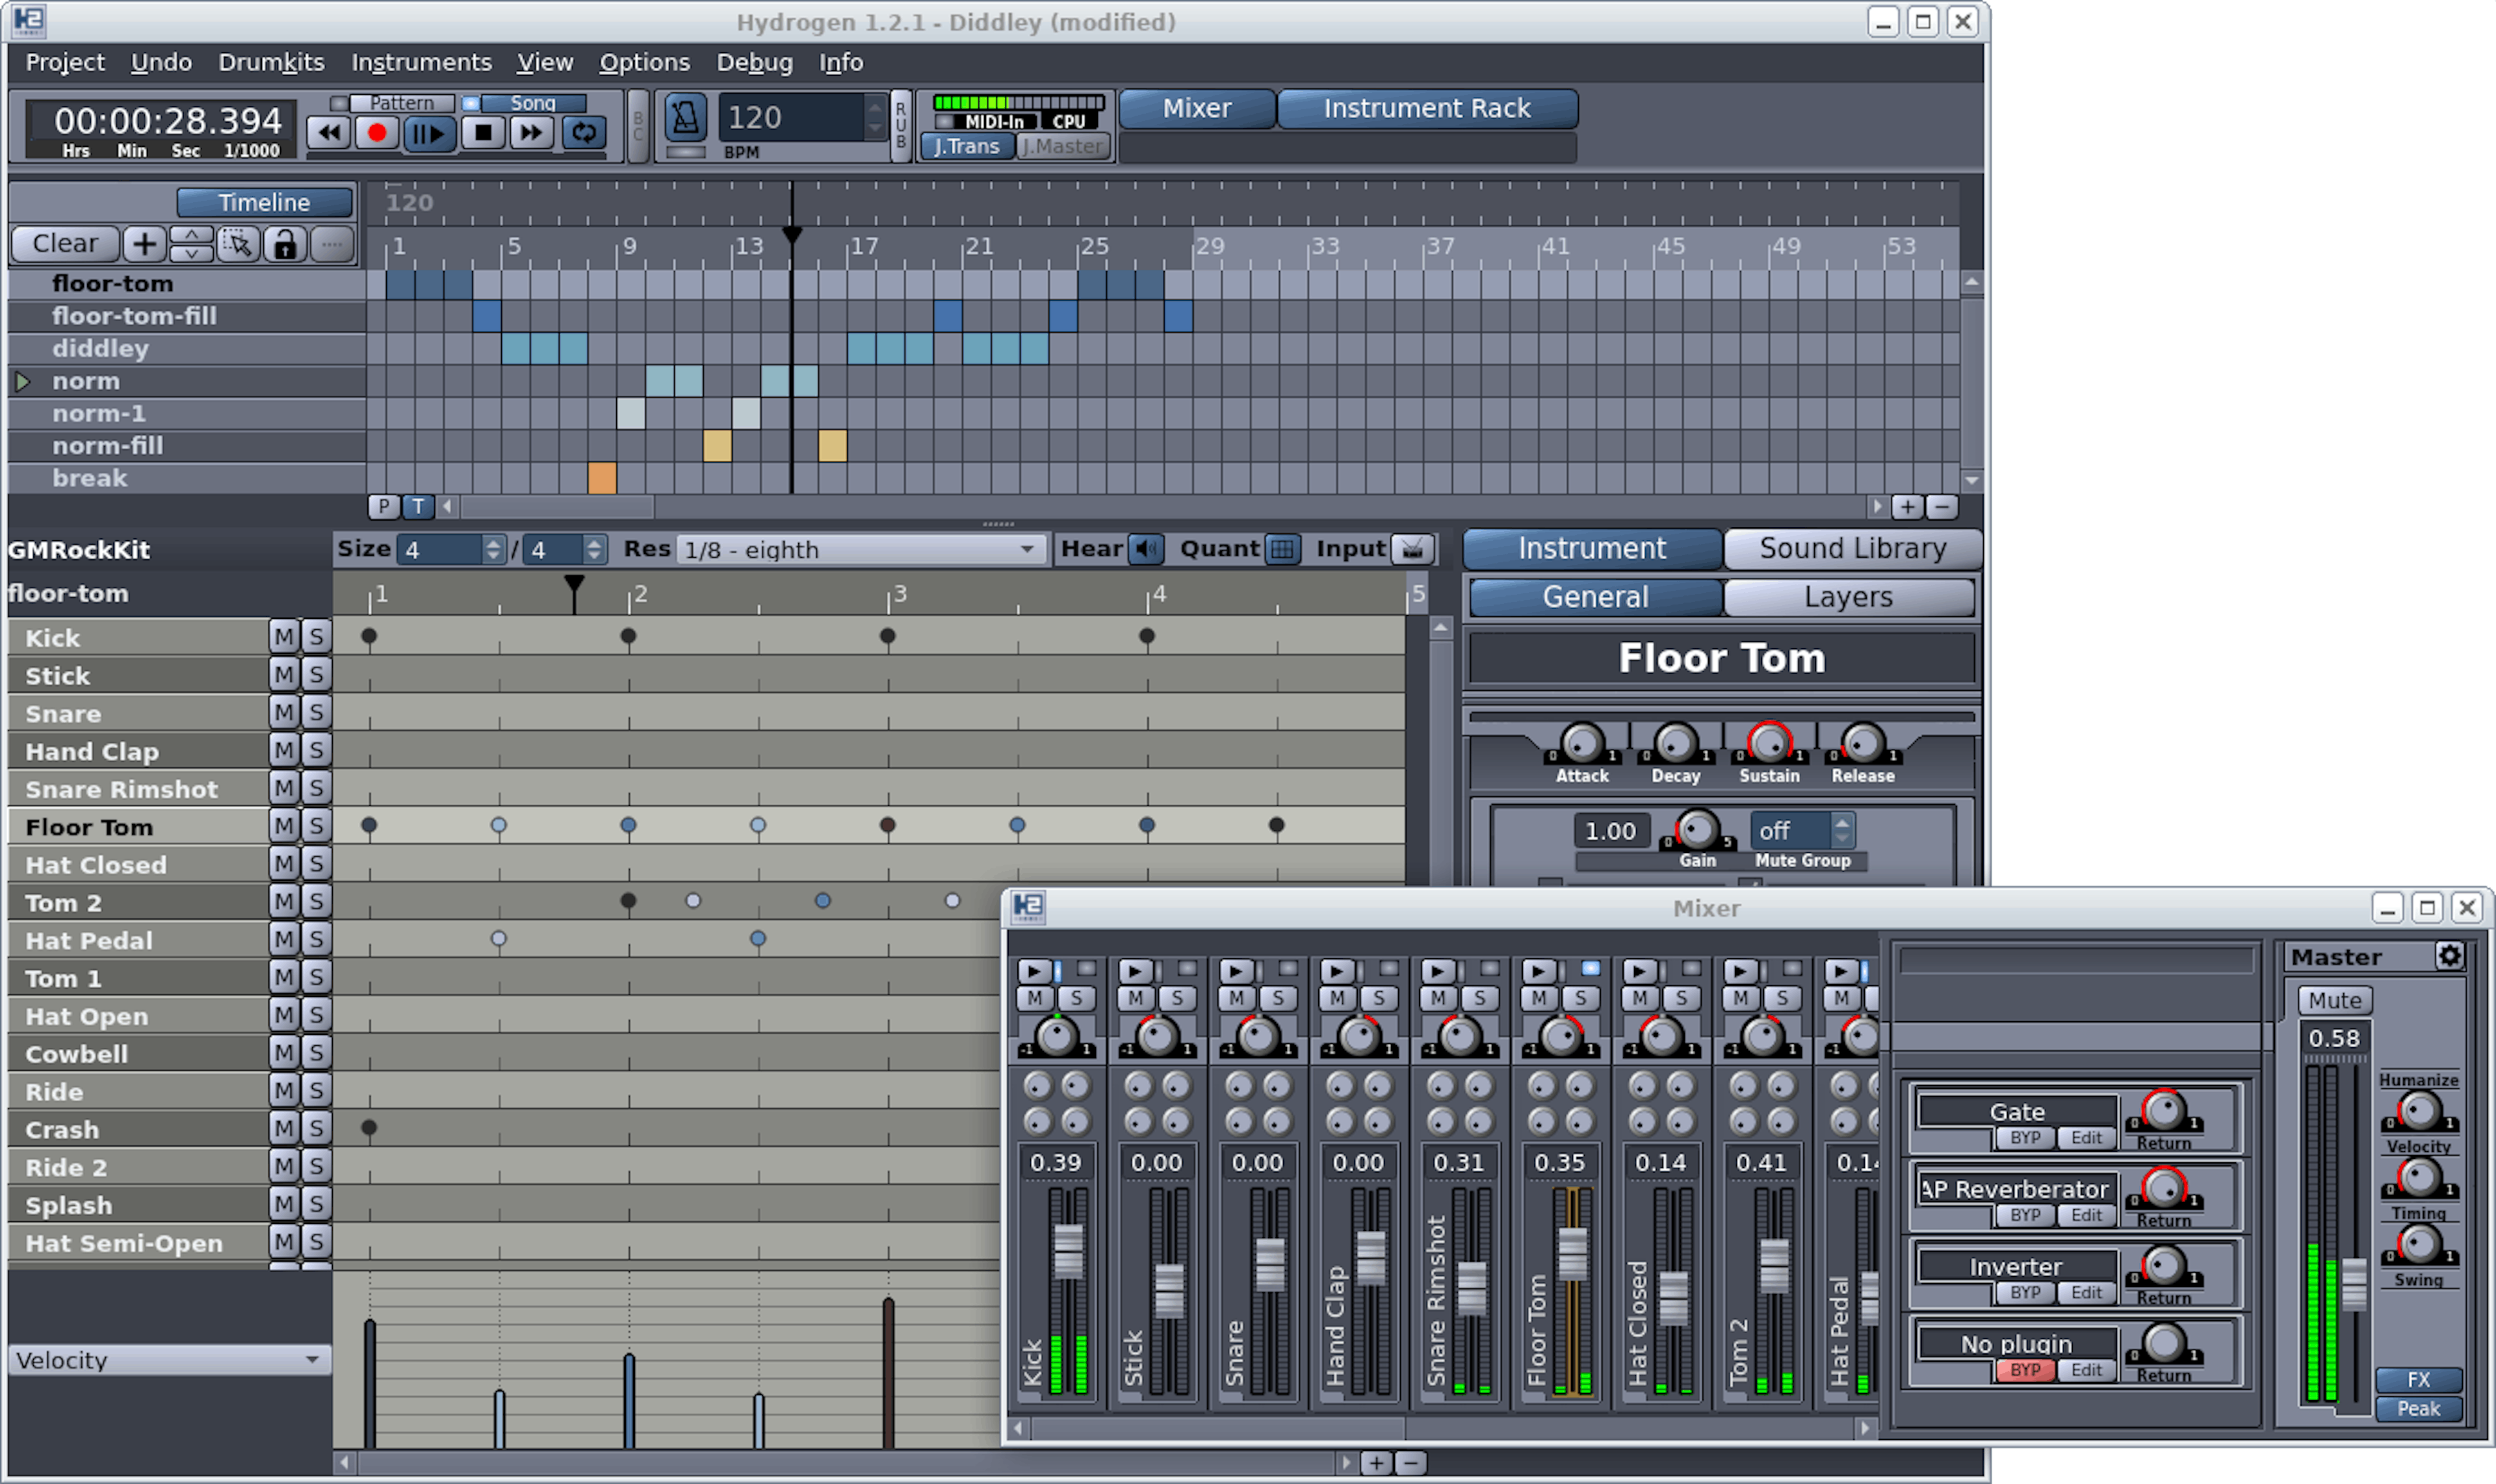The height and width of the screenshot is (1484, 2496).
Task: Toggle the pattern lock icon
Action: [284, 244]
